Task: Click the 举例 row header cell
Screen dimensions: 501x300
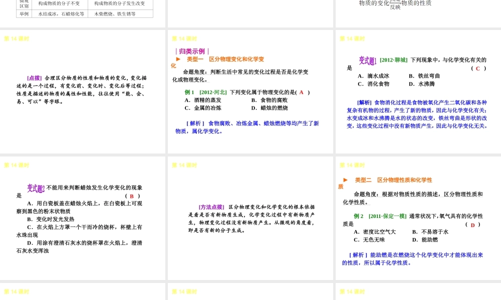Action: click(x=24, y=14)
